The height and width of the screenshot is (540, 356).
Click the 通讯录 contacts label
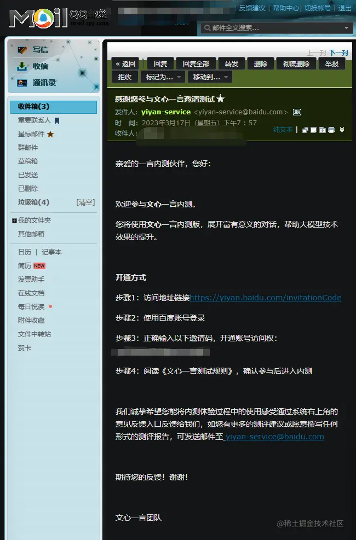[44, 83]
